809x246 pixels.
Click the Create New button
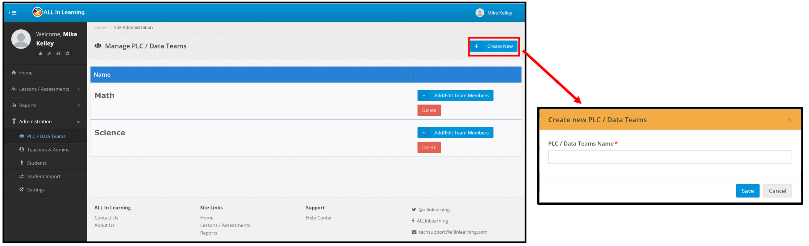(x=494, y=46)
